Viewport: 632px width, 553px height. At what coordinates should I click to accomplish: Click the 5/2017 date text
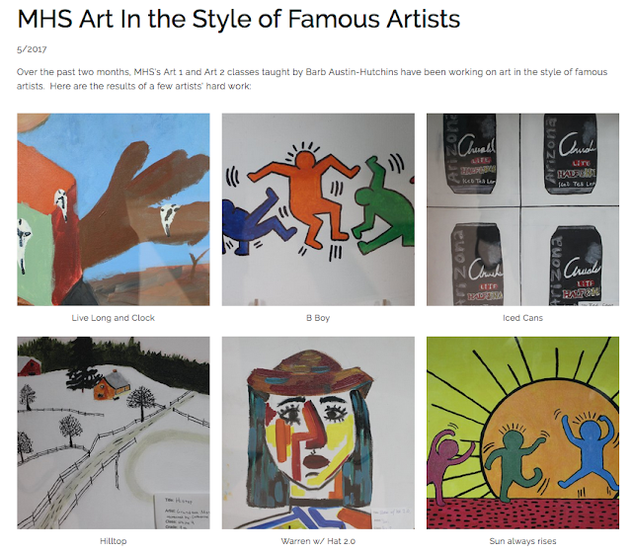click(32, 49)
